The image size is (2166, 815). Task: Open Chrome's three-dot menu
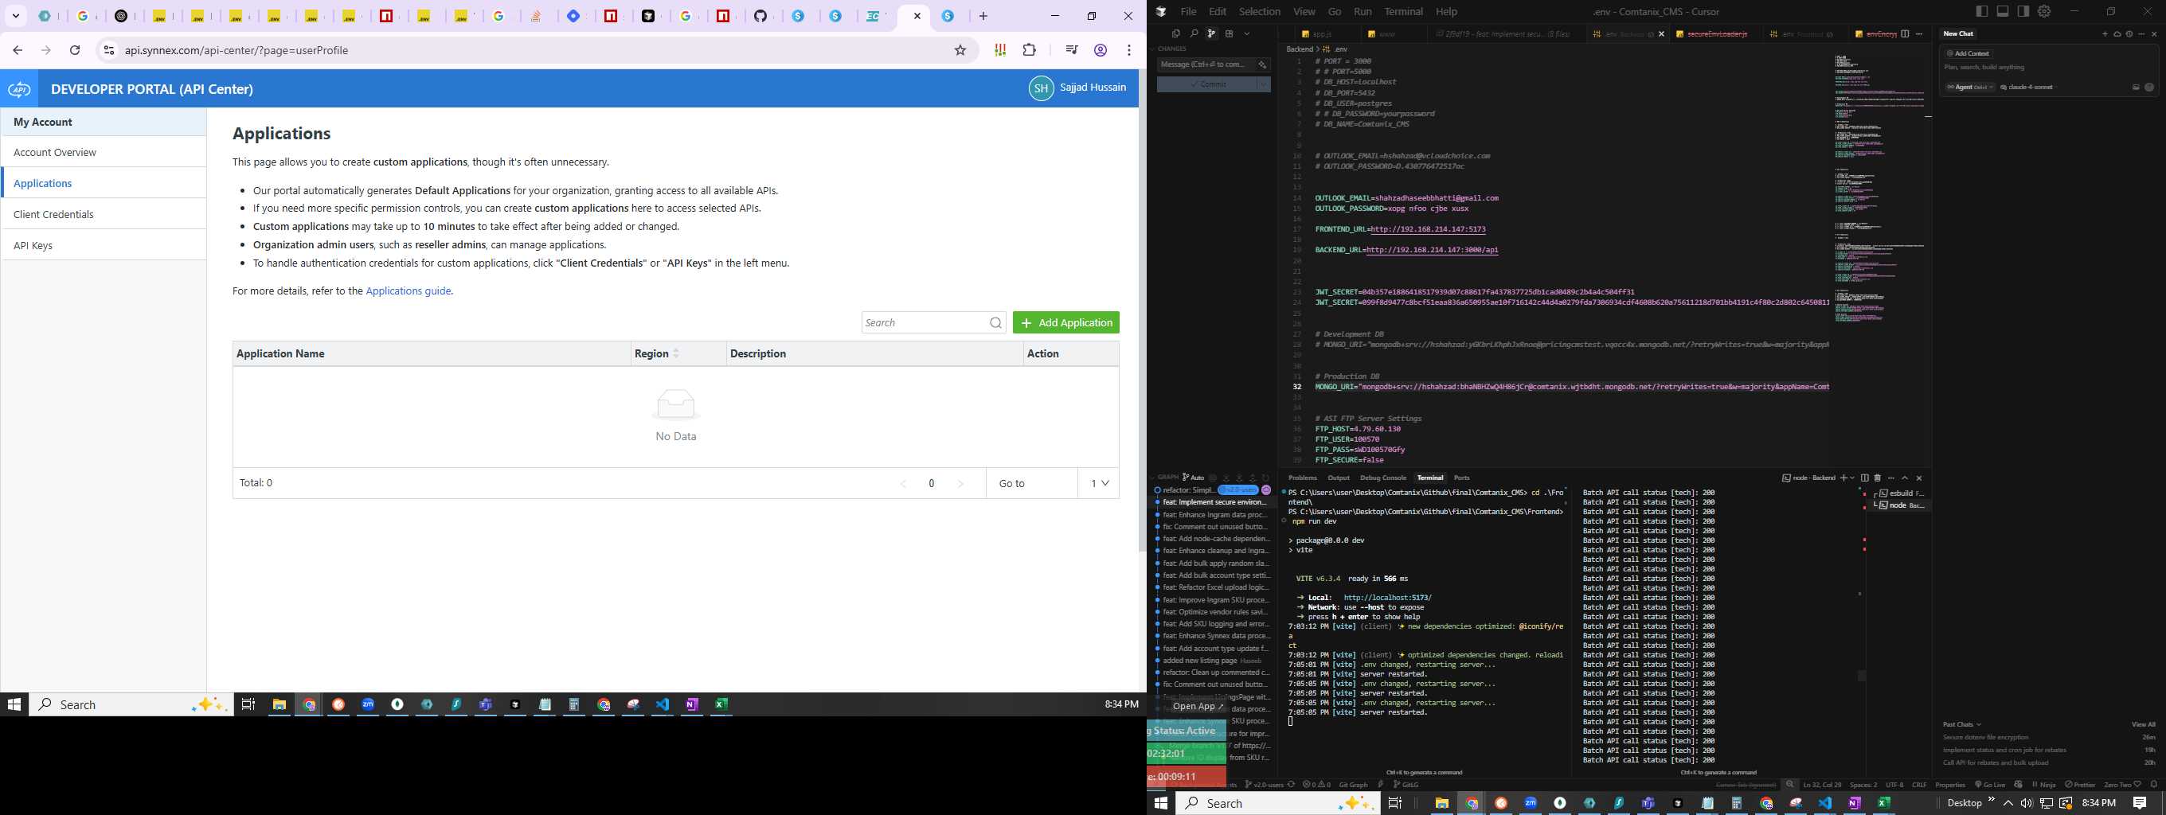pos(1129,50)
